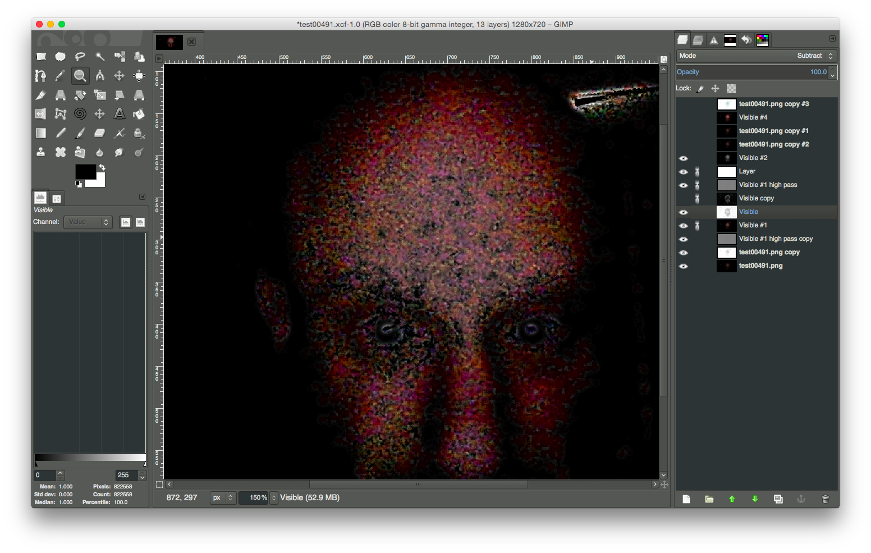Click the histogram upper limit 255 stepper

[143, 476]
